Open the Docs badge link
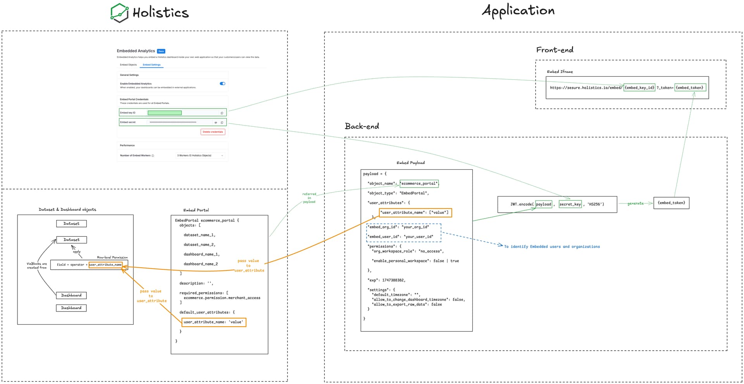Image resolution: width=744 pixels, height=384 pixels. tap(161, 51)
